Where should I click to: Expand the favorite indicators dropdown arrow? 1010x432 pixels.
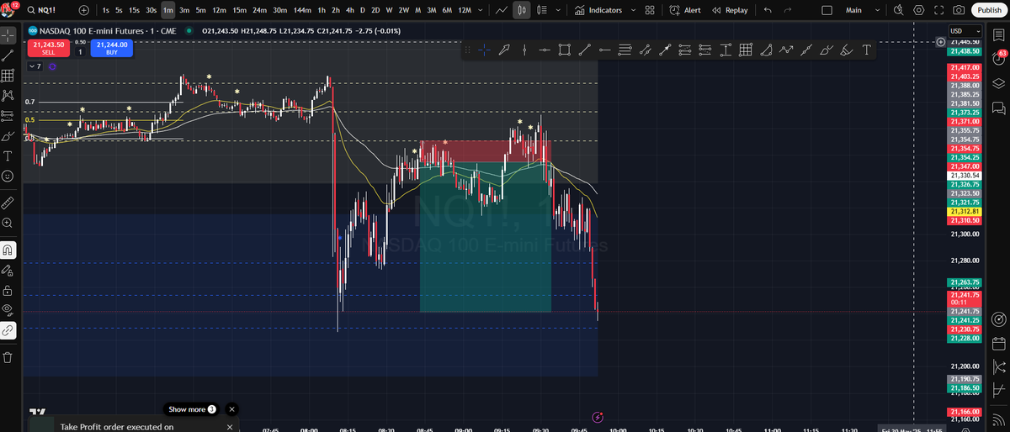coord(631,10)
